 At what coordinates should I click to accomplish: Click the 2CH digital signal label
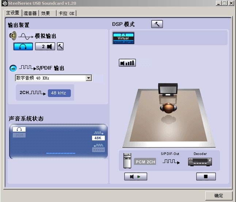(24, 93)
